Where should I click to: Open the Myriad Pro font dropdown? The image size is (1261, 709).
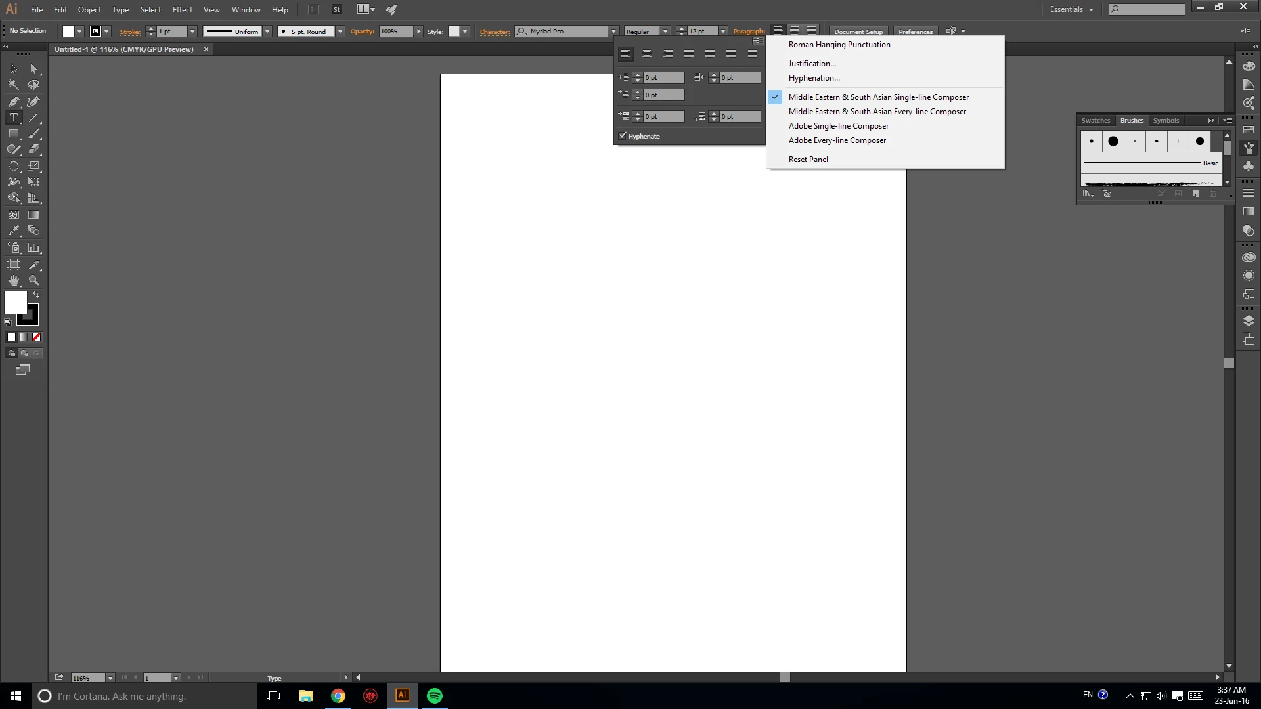pyautogui.click(x=613, y=32)
